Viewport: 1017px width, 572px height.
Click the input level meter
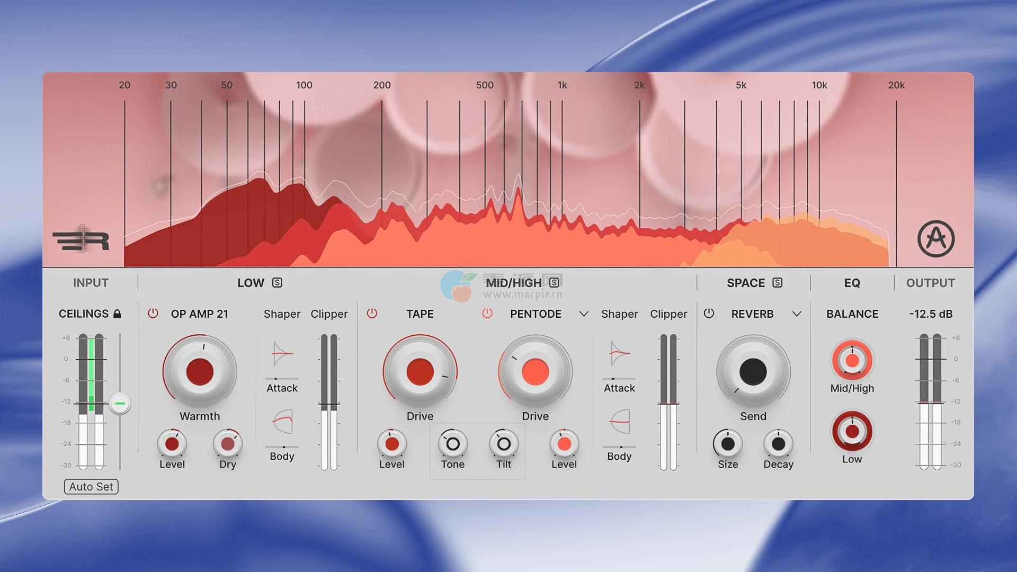[91, 401]
